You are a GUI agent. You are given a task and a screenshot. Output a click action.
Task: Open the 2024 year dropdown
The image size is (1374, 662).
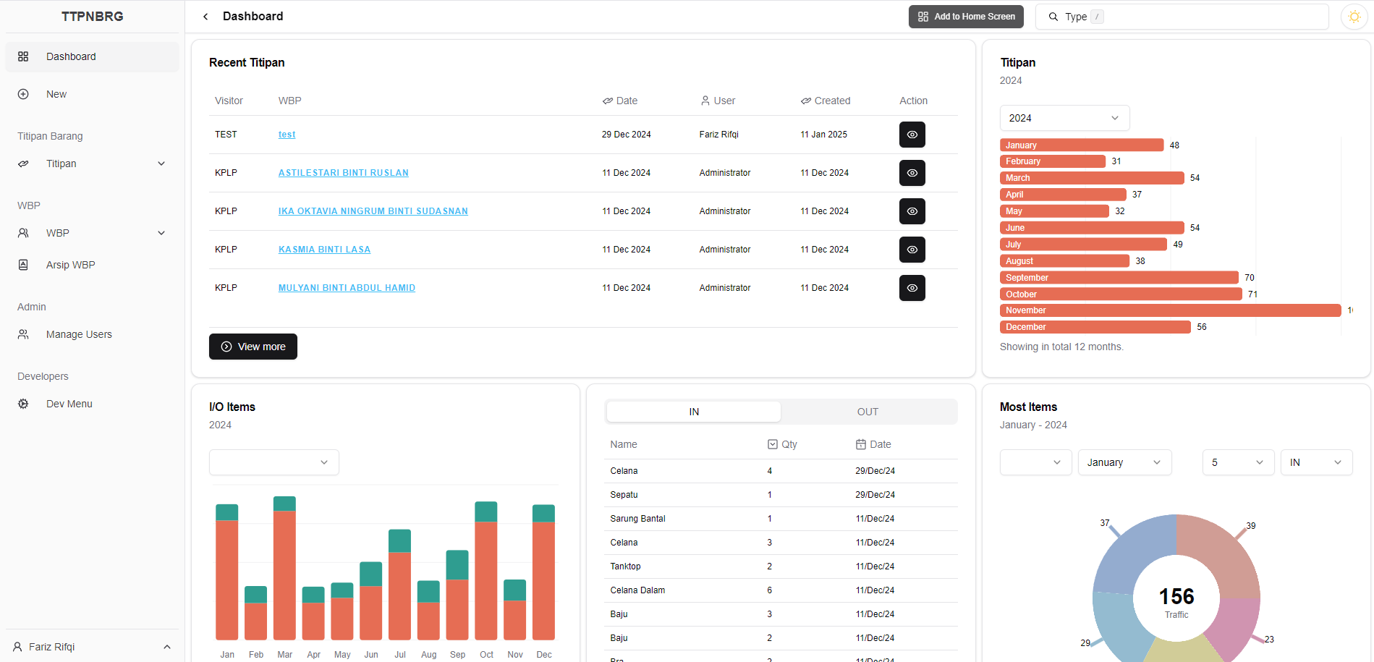pos(1064,118)
